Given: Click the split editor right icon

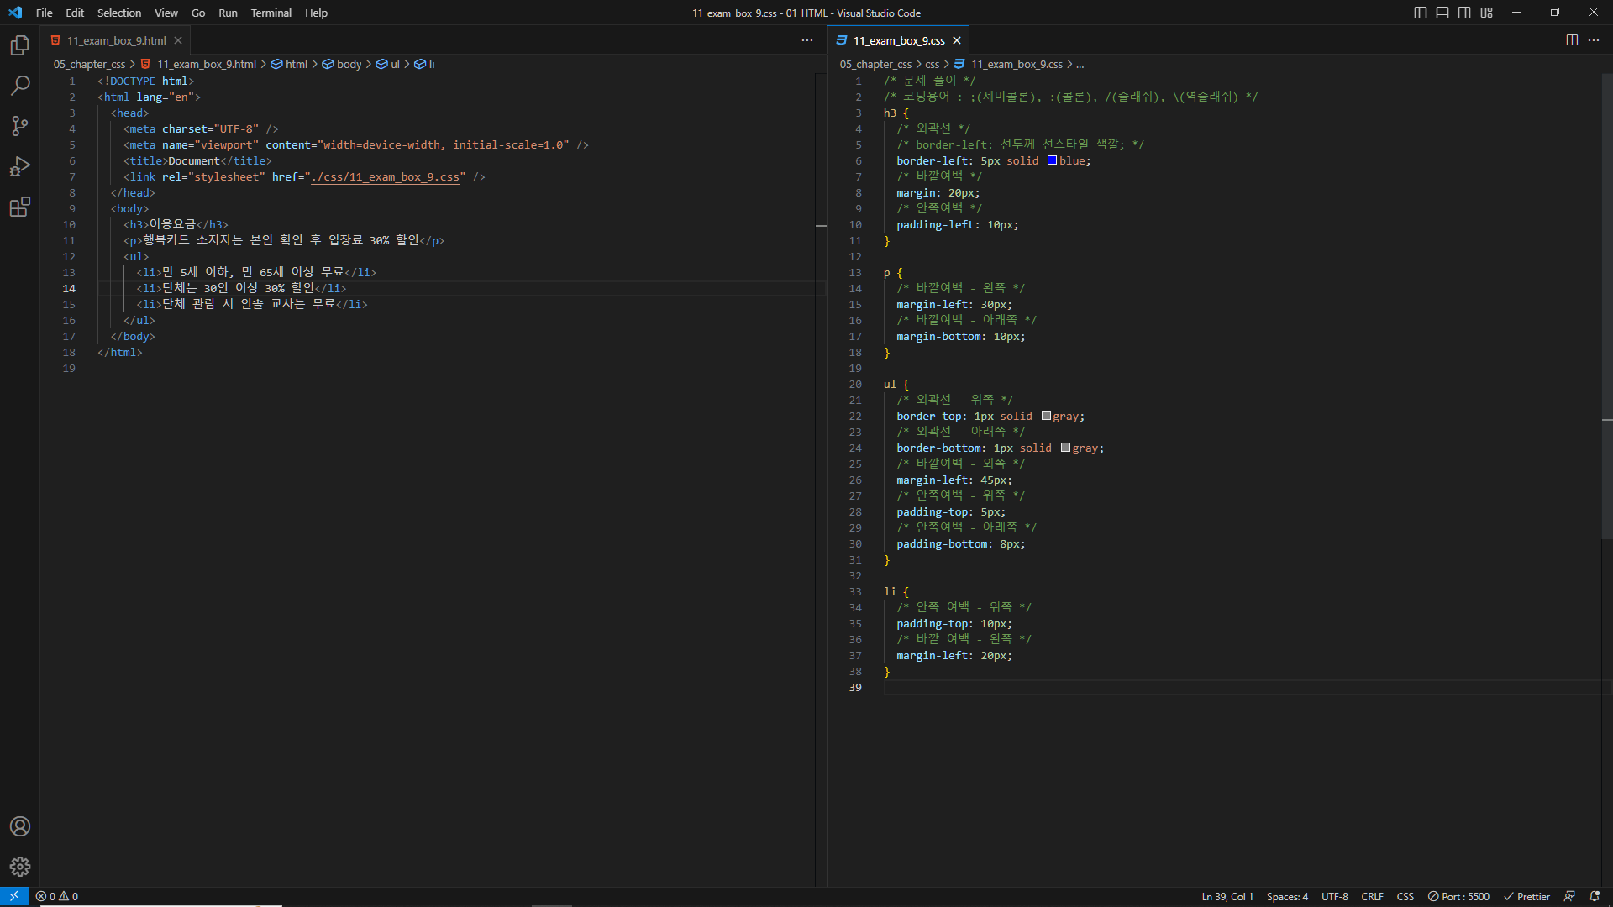Looking at the screenshot, I should pyautogui.click(x=1572, y=40).
